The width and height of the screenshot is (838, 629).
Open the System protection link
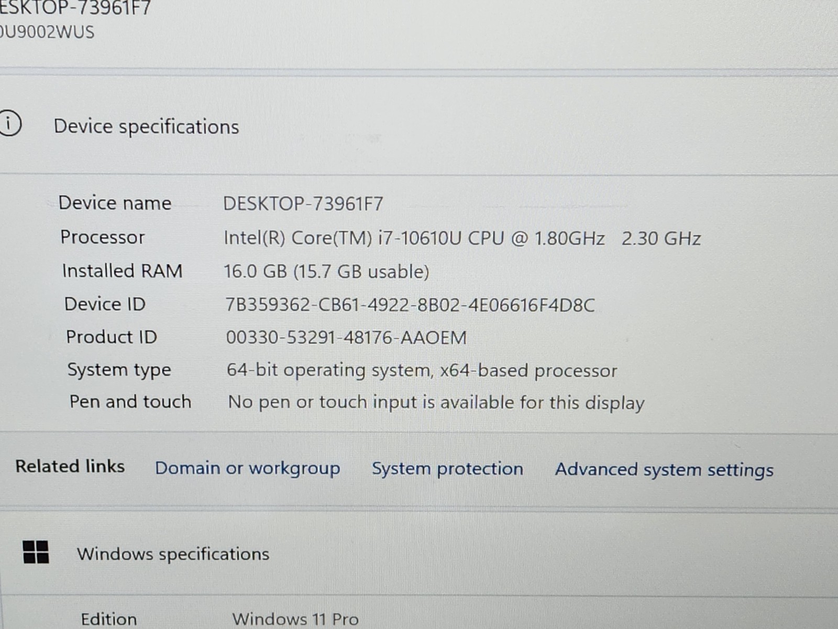click(x=447, y=468)
